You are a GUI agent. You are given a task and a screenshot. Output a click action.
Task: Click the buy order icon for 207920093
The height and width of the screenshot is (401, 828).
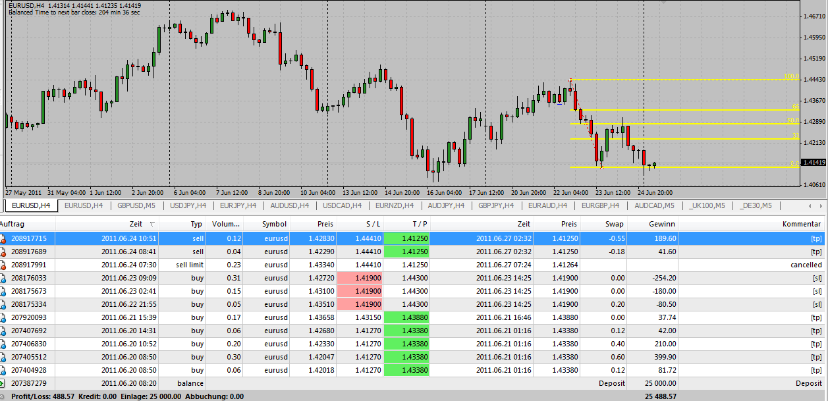[5, 317]
